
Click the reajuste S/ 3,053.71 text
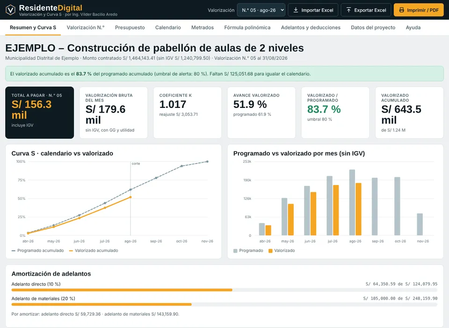[x=178, y=114]
